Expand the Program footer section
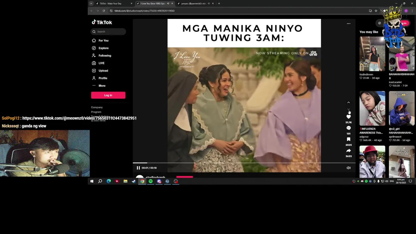Image resolution: width=416 pixels, height=234 pixels. [96, 112]
